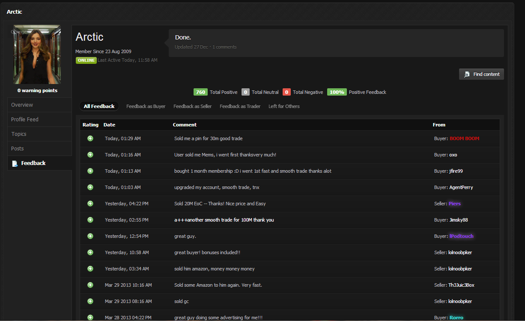The width and height of the screenshot is (525, 321).
Task: Click the rating icon beside jfire99's feedback
Action: (90, 171)
